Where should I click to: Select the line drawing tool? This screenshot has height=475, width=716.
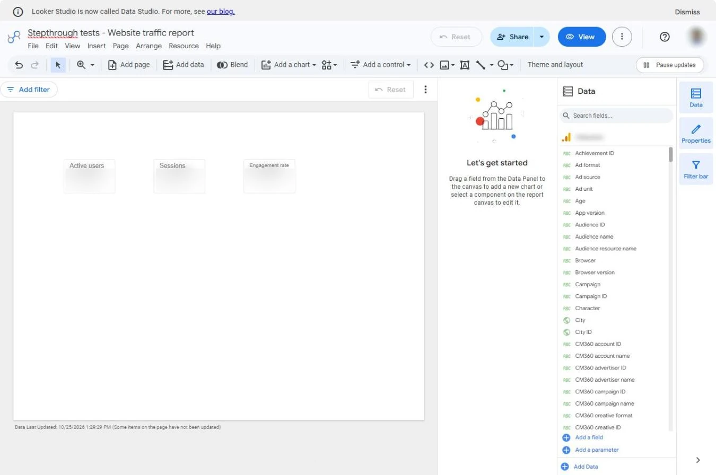(481, 65)
